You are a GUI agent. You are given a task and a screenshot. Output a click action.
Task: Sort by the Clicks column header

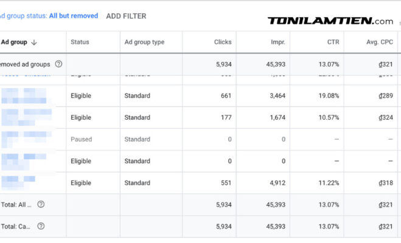click(x=223, y=42)
